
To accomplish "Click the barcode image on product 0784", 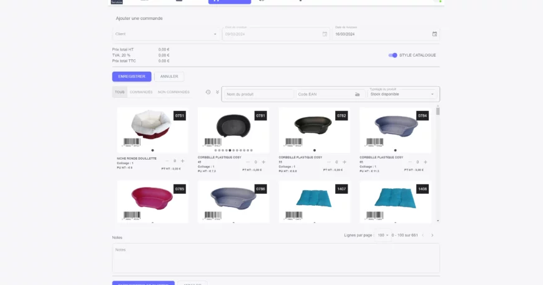I will pyautogui.click(x=374, y=142).
